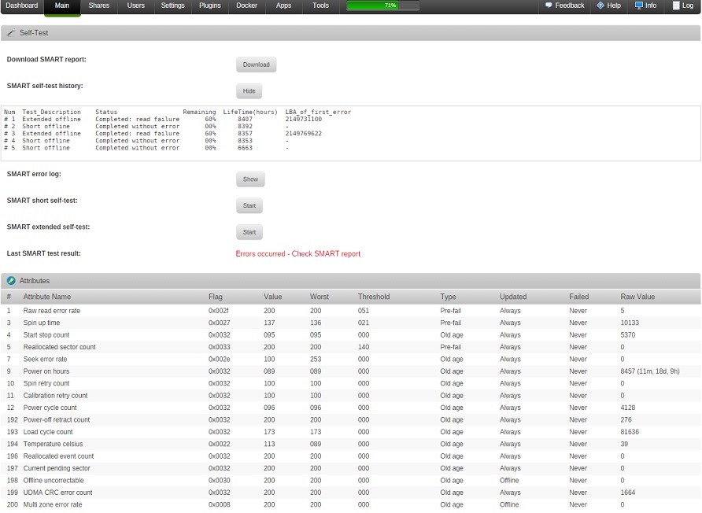Click the Type column header
Screen dimensions: 702x513
pos(448,297)
